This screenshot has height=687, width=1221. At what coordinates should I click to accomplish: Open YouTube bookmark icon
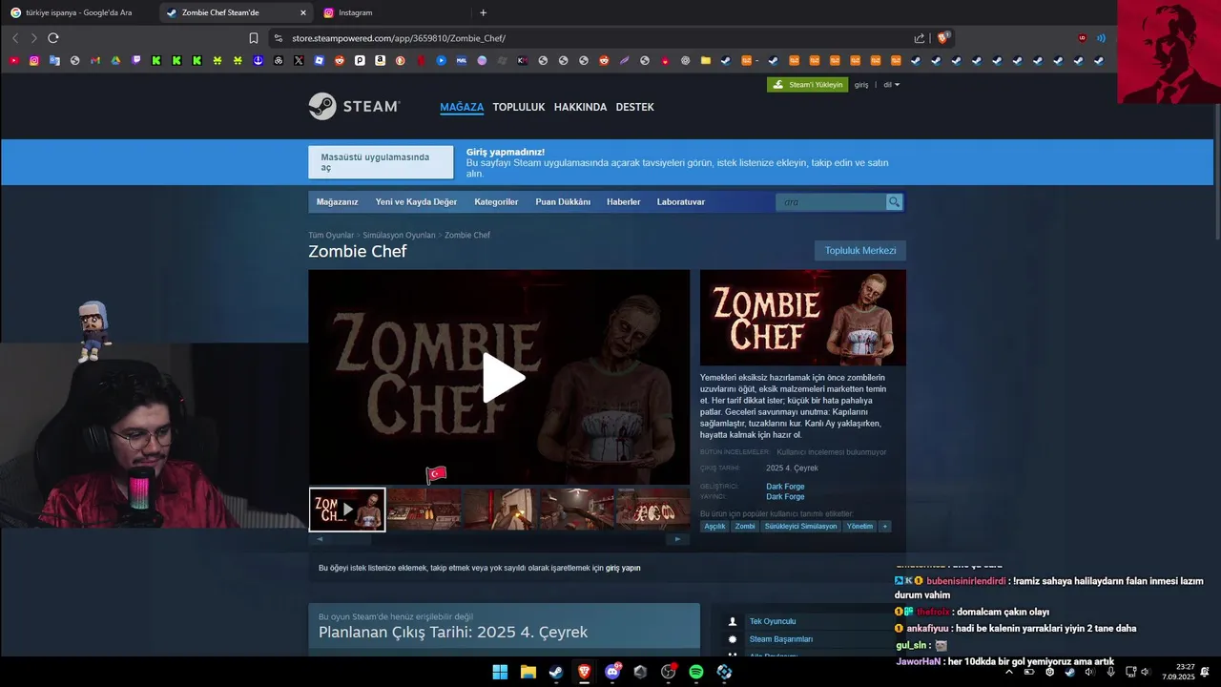point(13,60)
